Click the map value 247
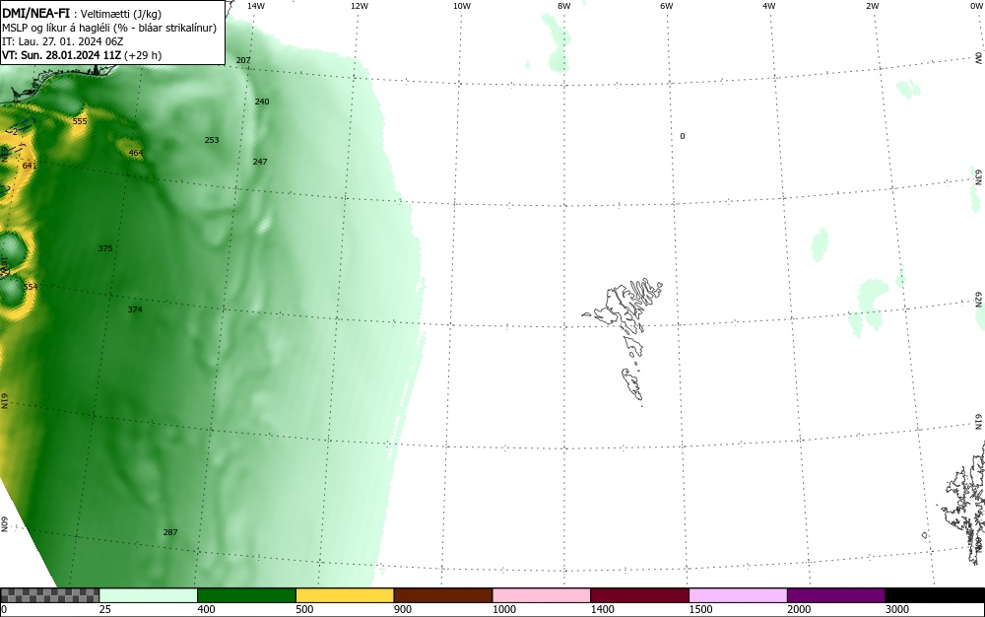Screen dimensions: 985x617 (260, 162)
